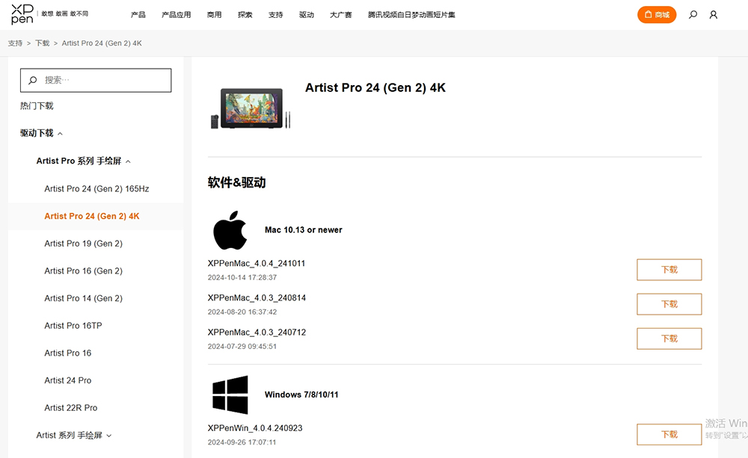748x458 pixels.
Task: Open the user account icon
Action: click(713, 15)
